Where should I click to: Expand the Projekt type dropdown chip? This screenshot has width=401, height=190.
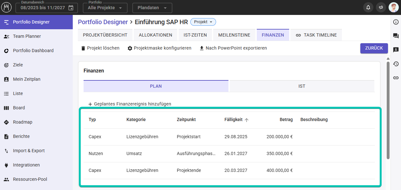pyautogui.click(x=203, y=22)
